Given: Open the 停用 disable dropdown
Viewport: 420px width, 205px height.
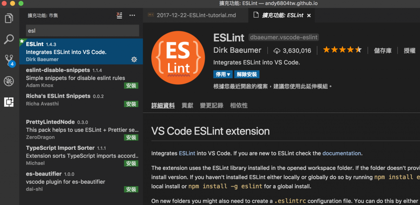Looking at the screenshot, I should pos(223,74).
